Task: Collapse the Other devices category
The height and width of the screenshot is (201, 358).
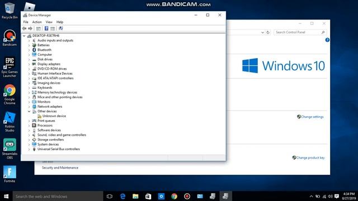Action: point(29,112)
